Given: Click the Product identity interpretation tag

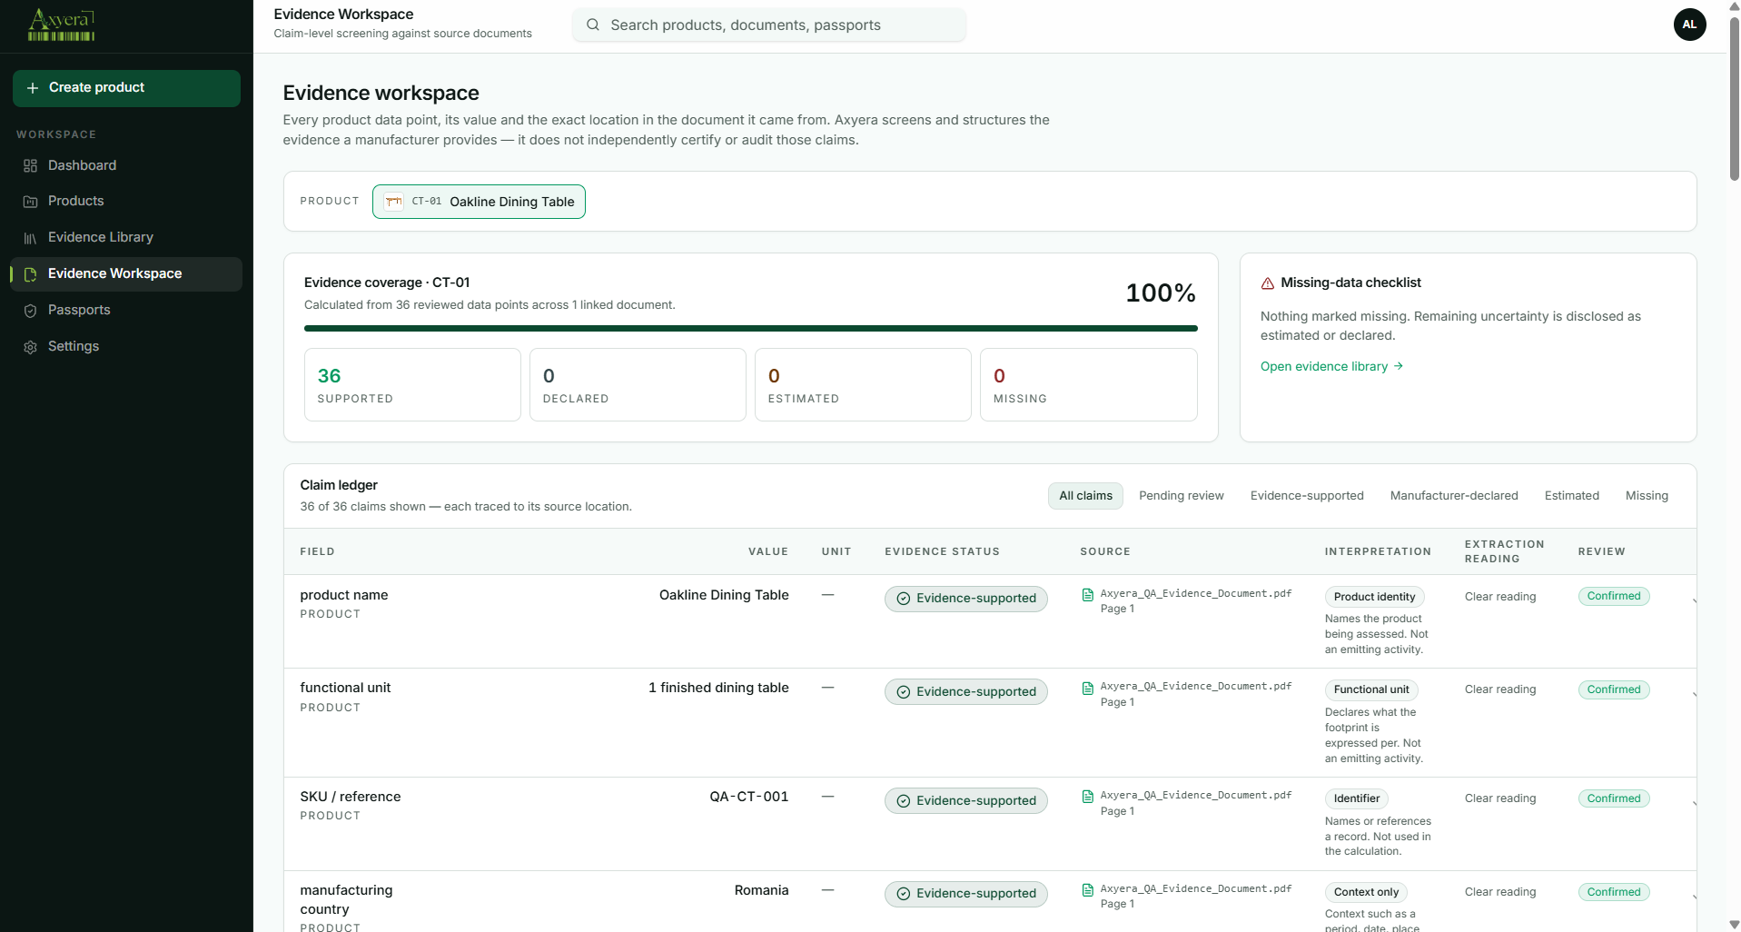Looking at the screenshot, I should click(x=1374, y=597).
